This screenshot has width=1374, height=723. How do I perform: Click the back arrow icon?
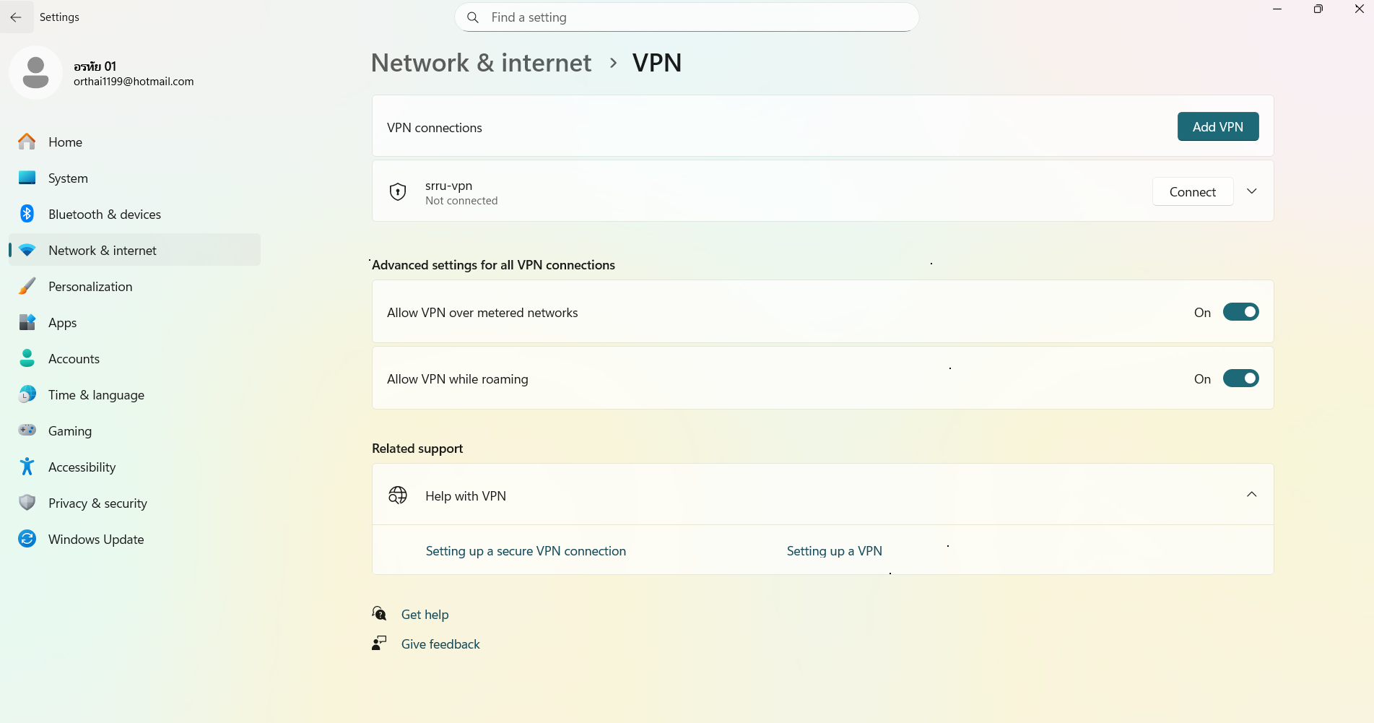tap(16, 17)
